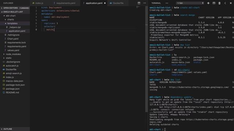Select the fish shell terminal dropdown
Screen dimensions: 234x131
[x=190, y=3]
